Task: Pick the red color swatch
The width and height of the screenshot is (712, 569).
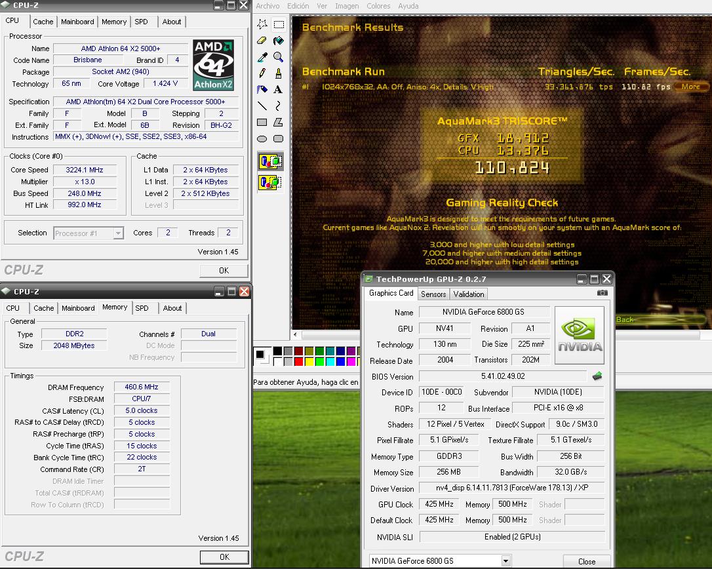Action: point(298,361)
